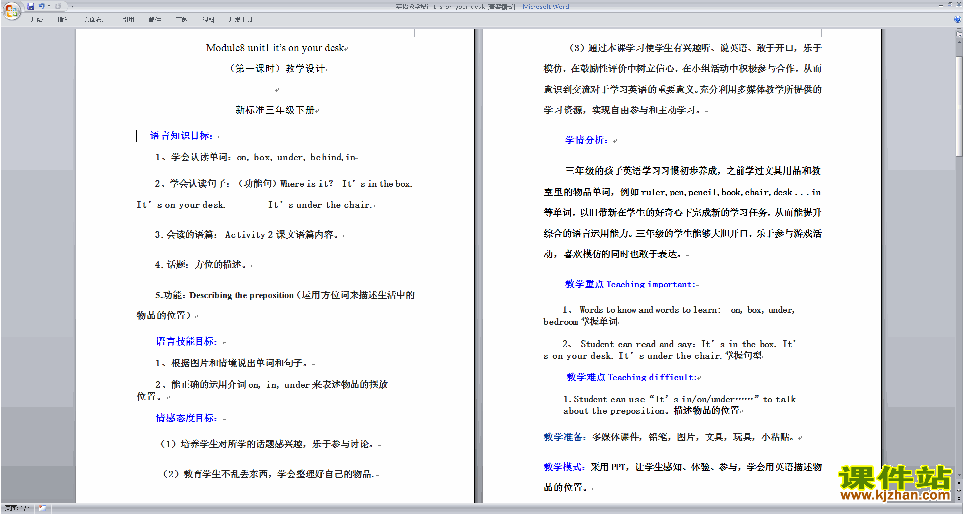Open Microsoft Word Help
963x514 pixels.
[957, 19]
